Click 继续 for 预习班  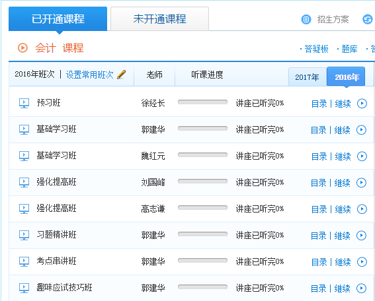(343, 104)
